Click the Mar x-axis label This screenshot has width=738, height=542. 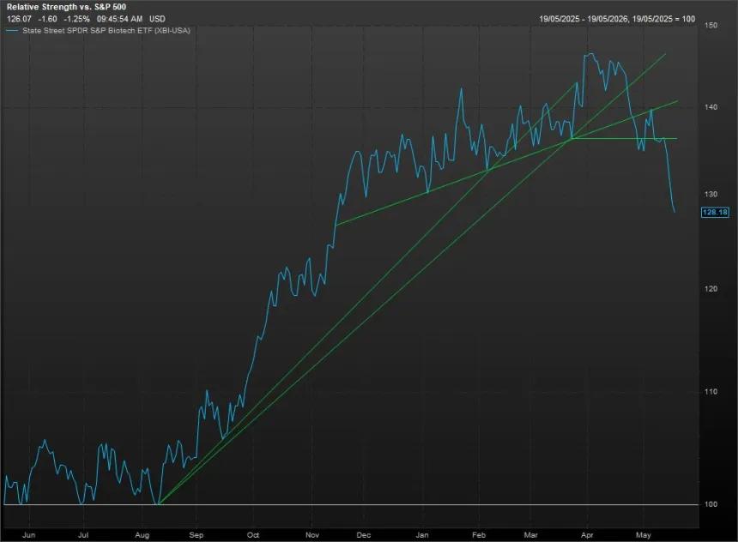pyautogui.click(x=530, y=535)
